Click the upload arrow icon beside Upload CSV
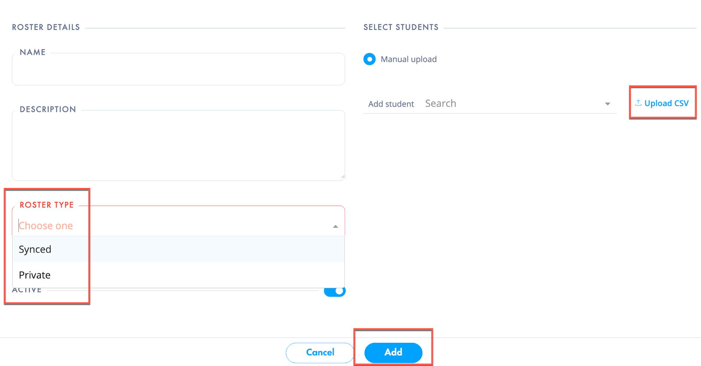This screenshot has width=701, height=366. coord(638,103)
